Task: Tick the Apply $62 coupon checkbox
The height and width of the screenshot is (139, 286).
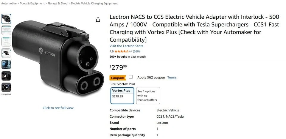Action: pos(131,77)
